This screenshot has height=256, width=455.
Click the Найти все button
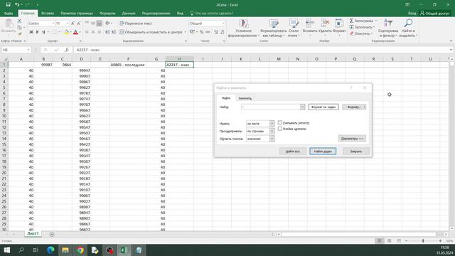click(292, 151)
